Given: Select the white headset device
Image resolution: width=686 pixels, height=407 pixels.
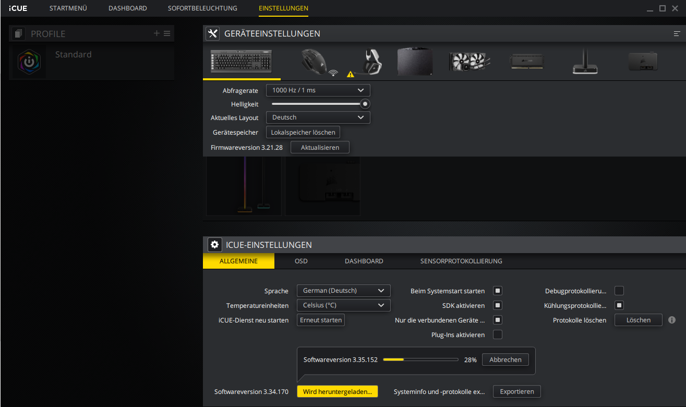Looking at the screenshot, I should tap(370, 62).
